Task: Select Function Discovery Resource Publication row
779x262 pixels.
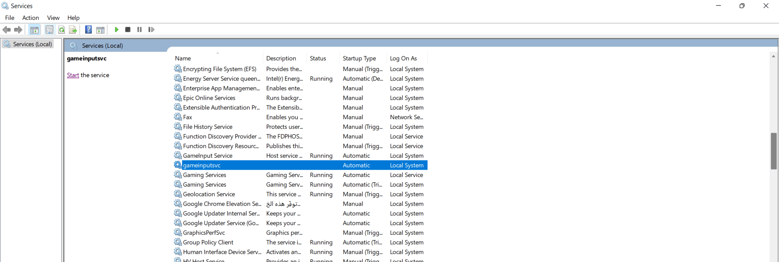Action: click(x=300, y=146)
